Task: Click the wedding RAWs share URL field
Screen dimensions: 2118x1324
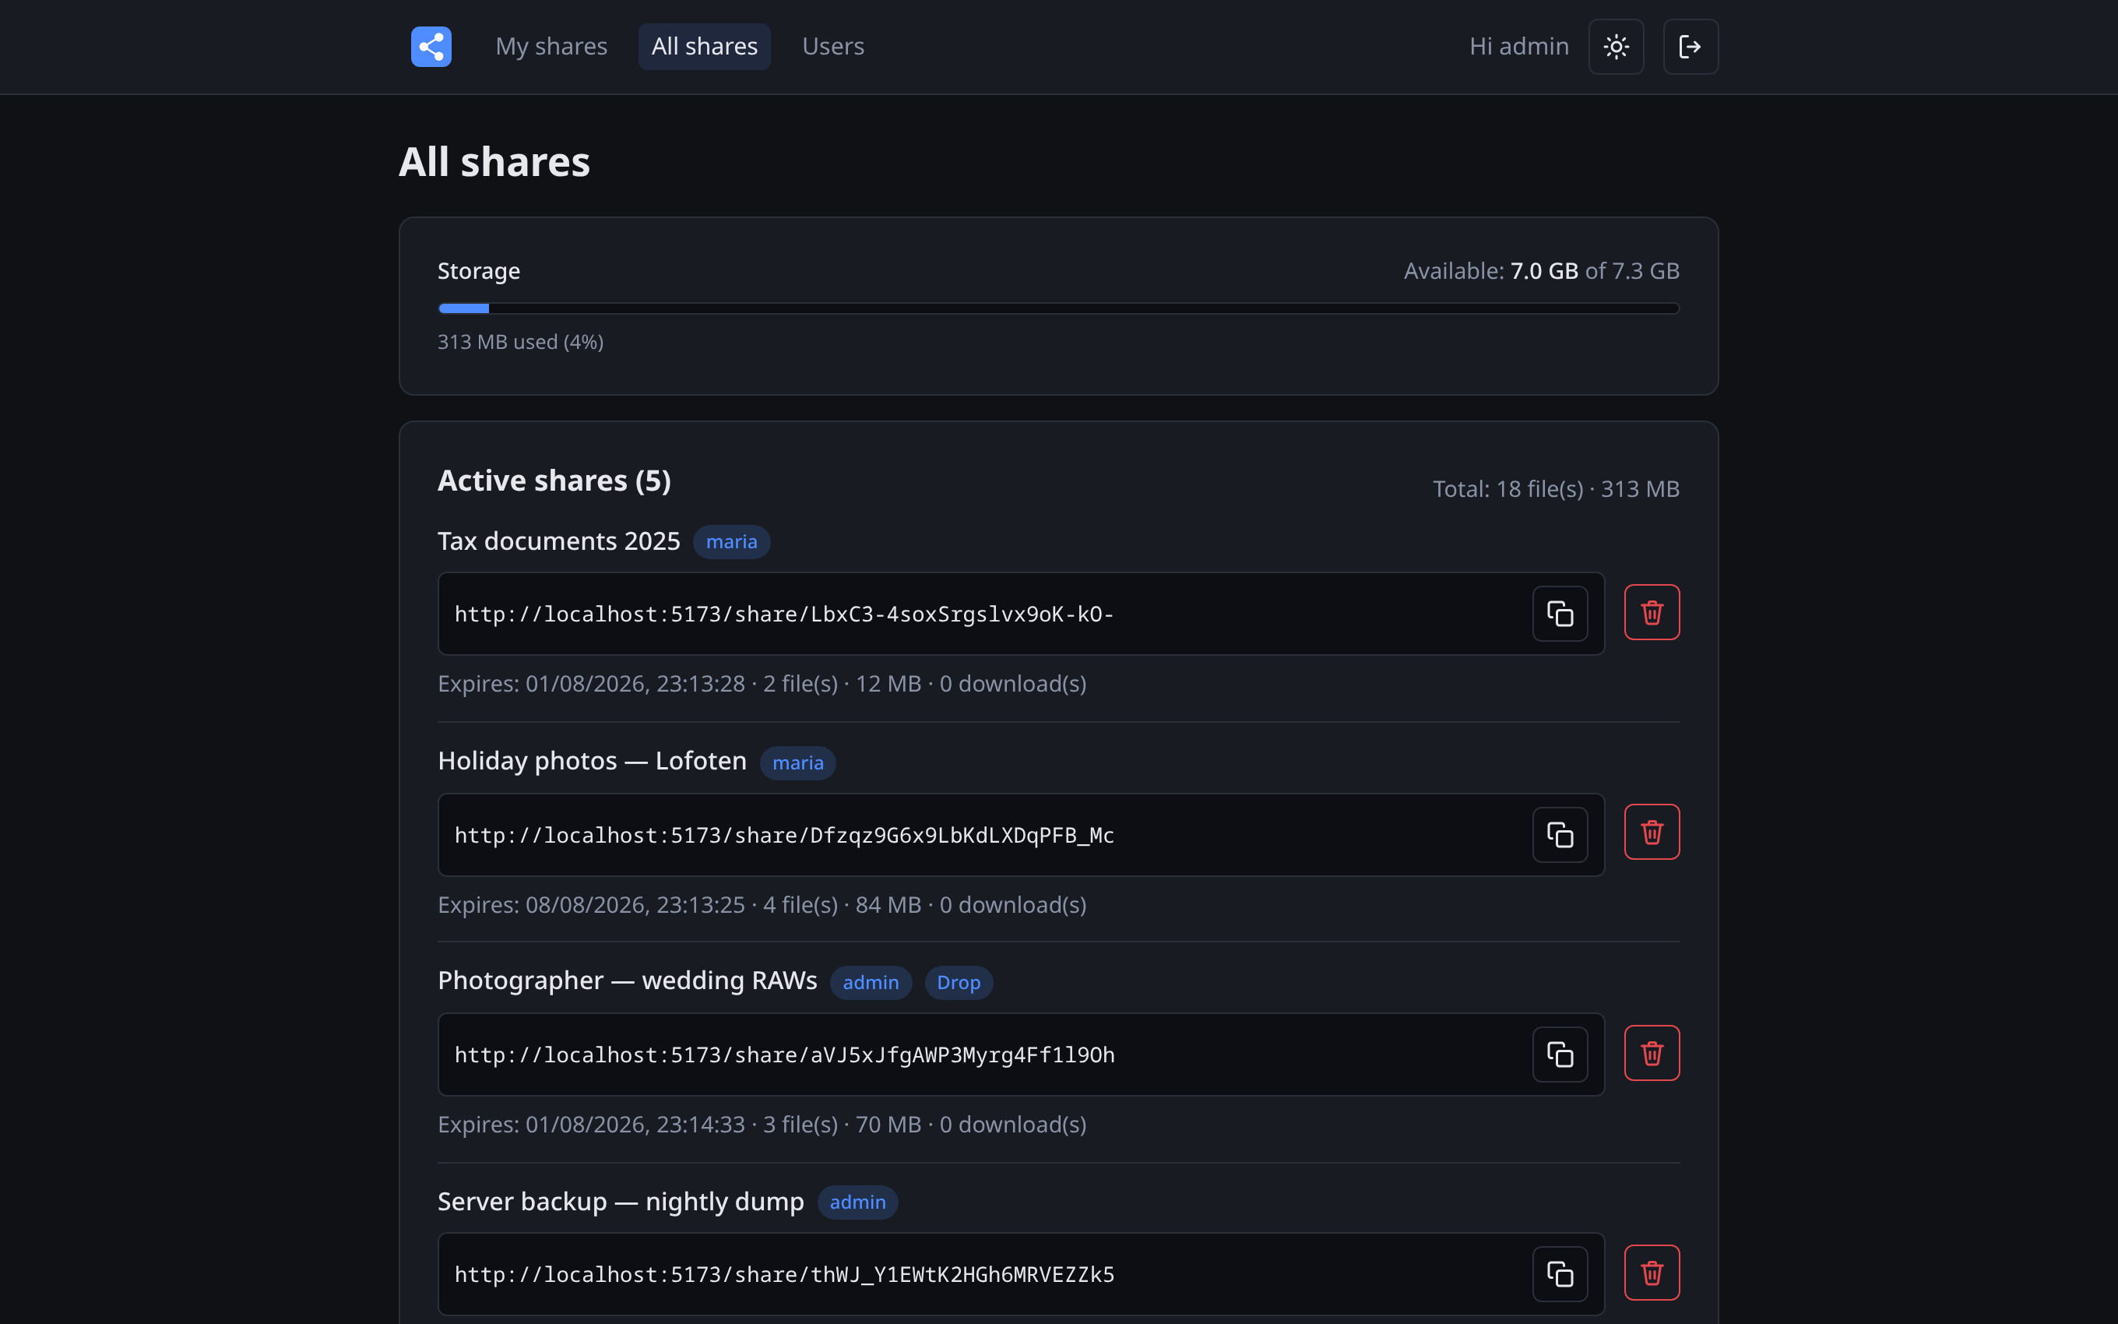Action: pyautogui.click(x=1021, y=1055)
